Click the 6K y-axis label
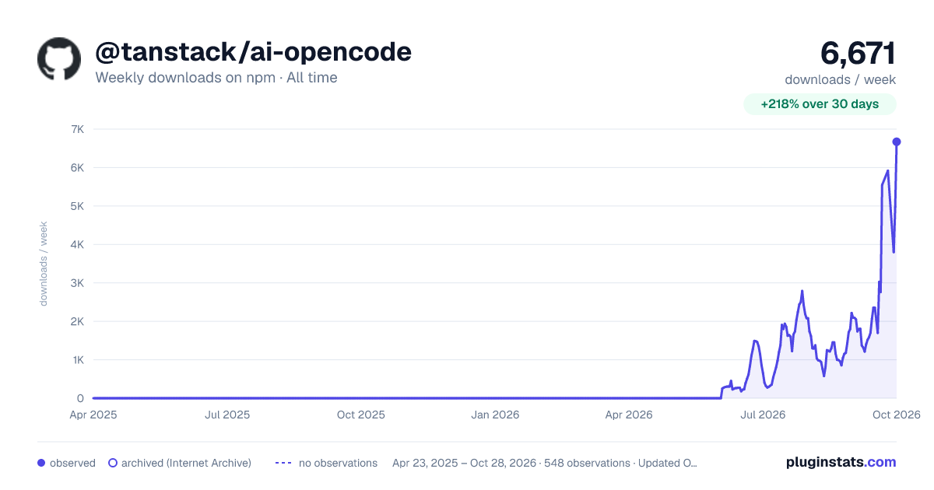This screenshot has width=934, height=490. coord(77,167)
